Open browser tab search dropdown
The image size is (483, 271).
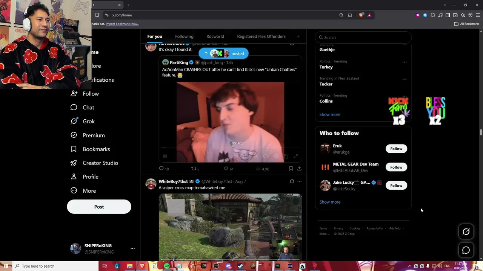[x=445, y=5]
